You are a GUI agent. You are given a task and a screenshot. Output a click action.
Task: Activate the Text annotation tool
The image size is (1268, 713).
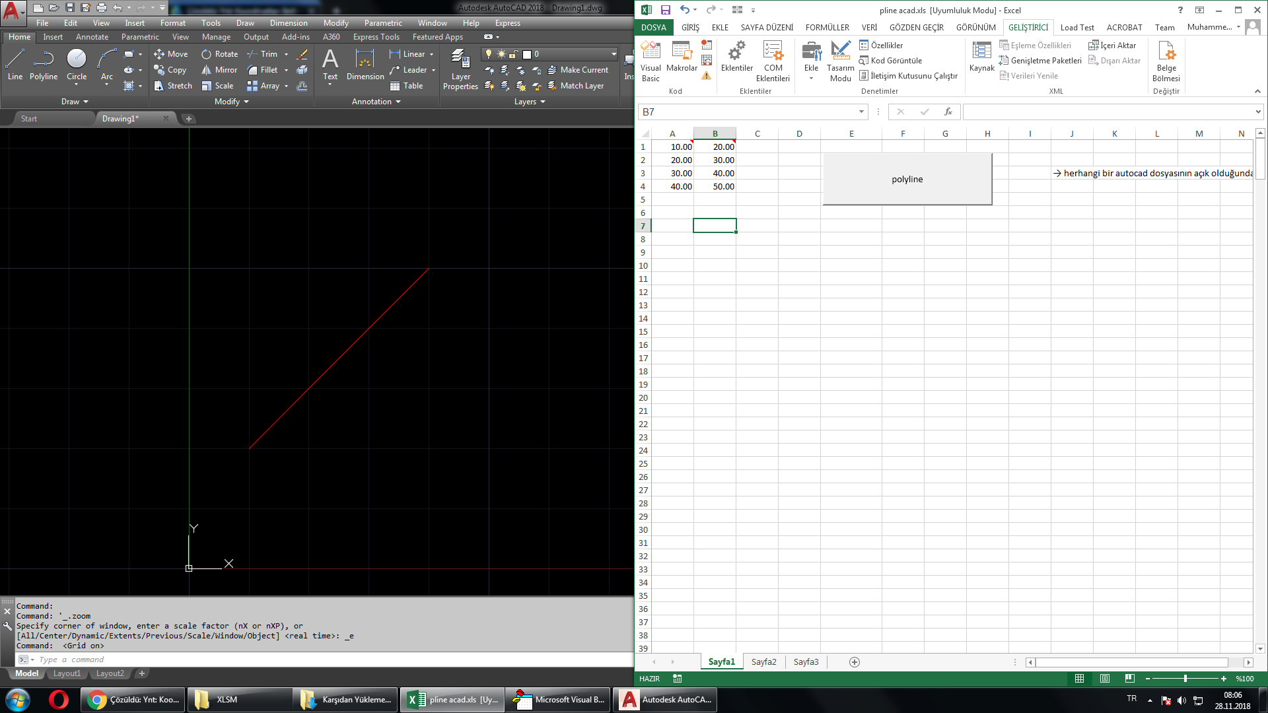(330, 65)
